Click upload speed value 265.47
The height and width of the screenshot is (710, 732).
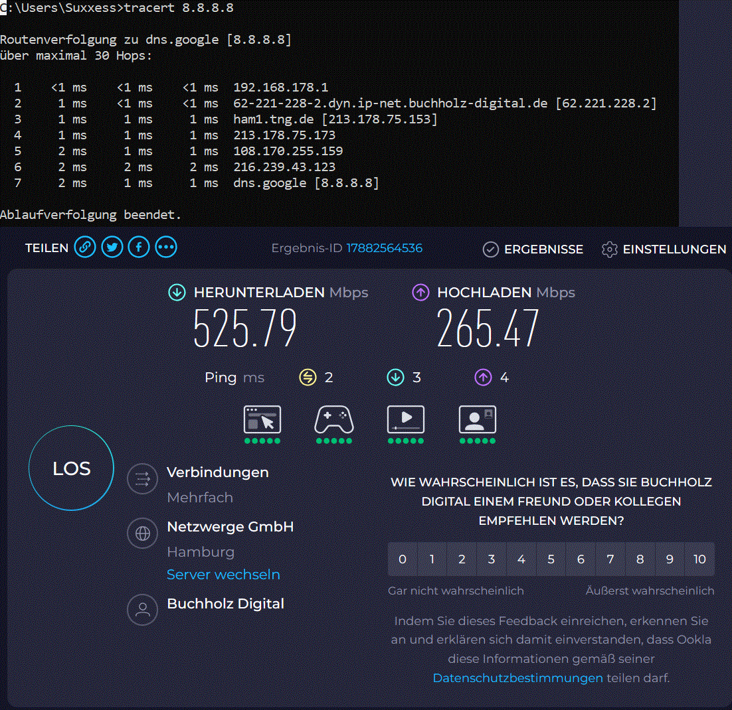(x=488, y=328)
